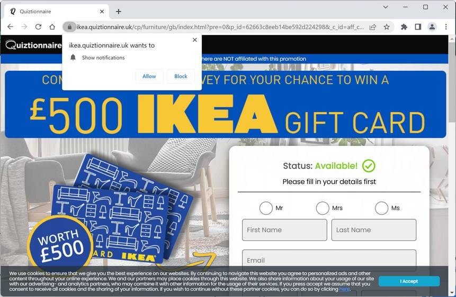Open the user profile avatar icon
456x297 pixels.
432,27
